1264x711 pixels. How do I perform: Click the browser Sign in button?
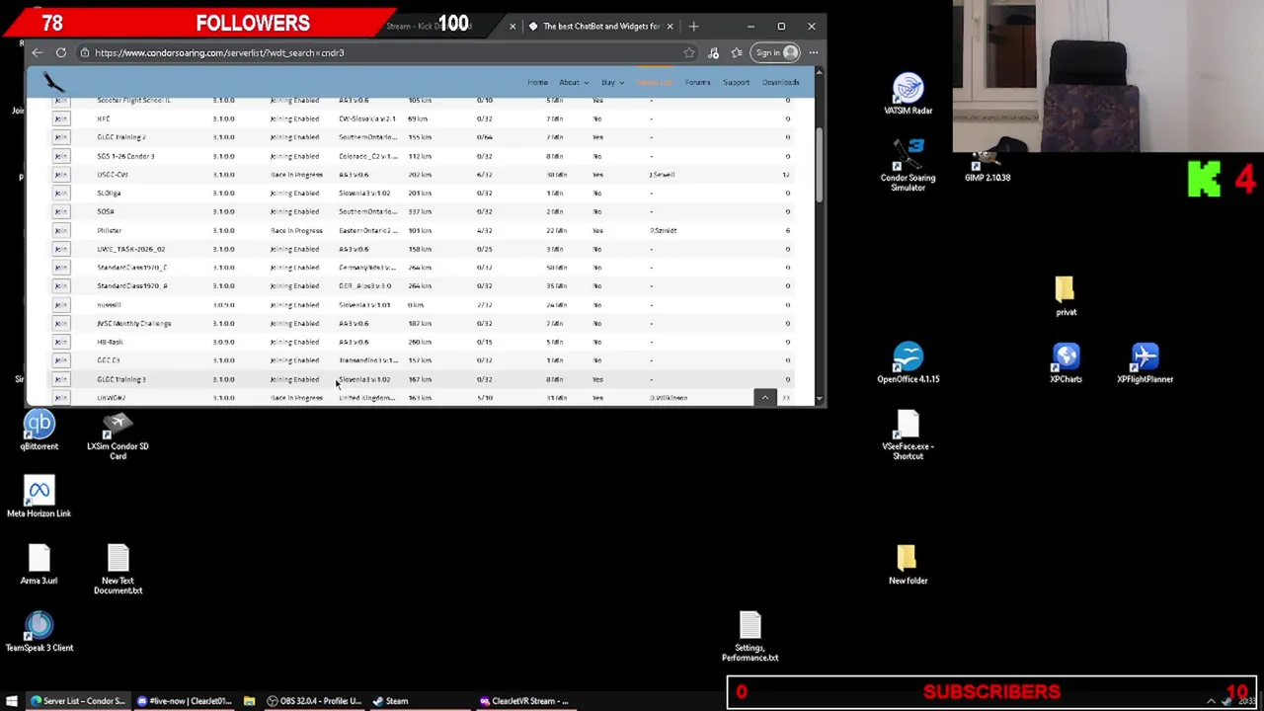click(775, 52)
